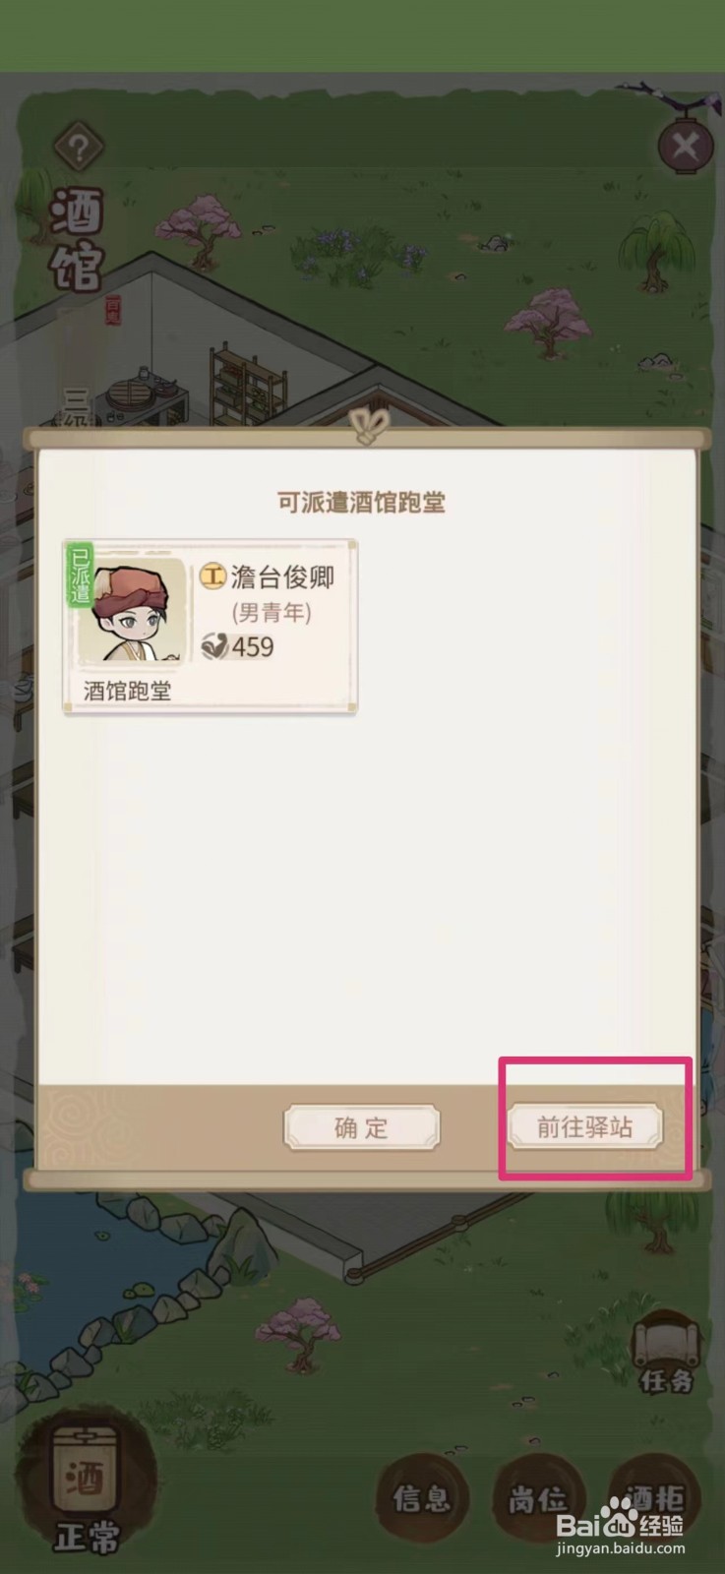Open the 信息 info menu
This screenshot has height=1574, width=725.
(x=421, y=1499)
